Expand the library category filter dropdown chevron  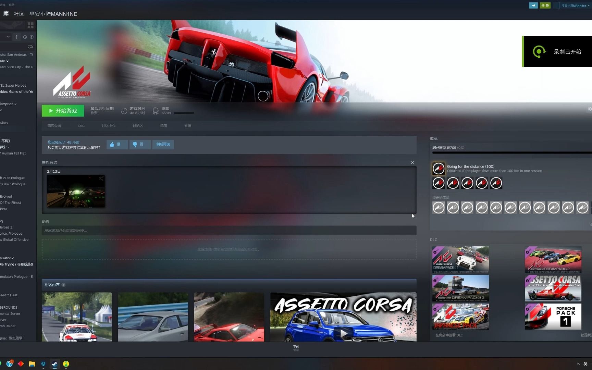tap(8, 37)
